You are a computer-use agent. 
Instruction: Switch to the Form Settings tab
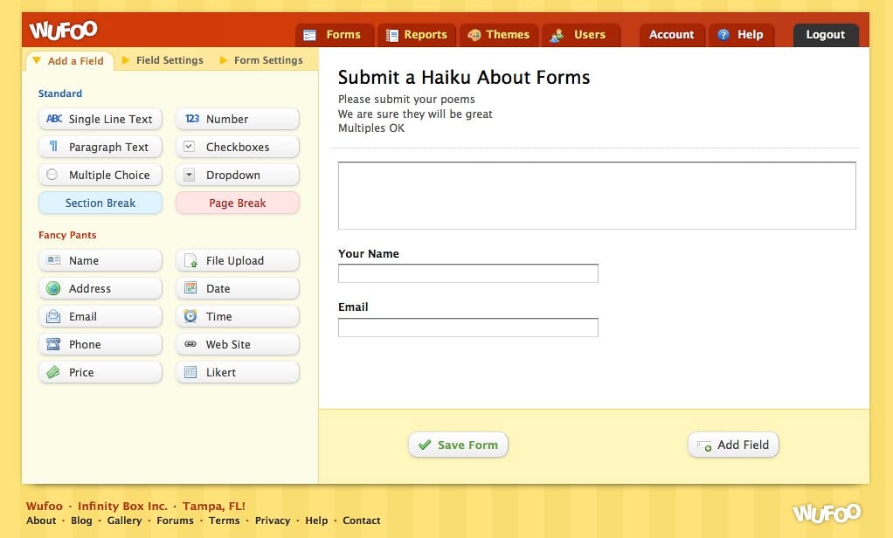coord(267,60)
